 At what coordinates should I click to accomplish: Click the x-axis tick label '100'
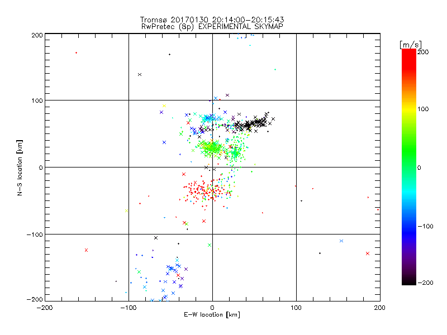(296, 308)
